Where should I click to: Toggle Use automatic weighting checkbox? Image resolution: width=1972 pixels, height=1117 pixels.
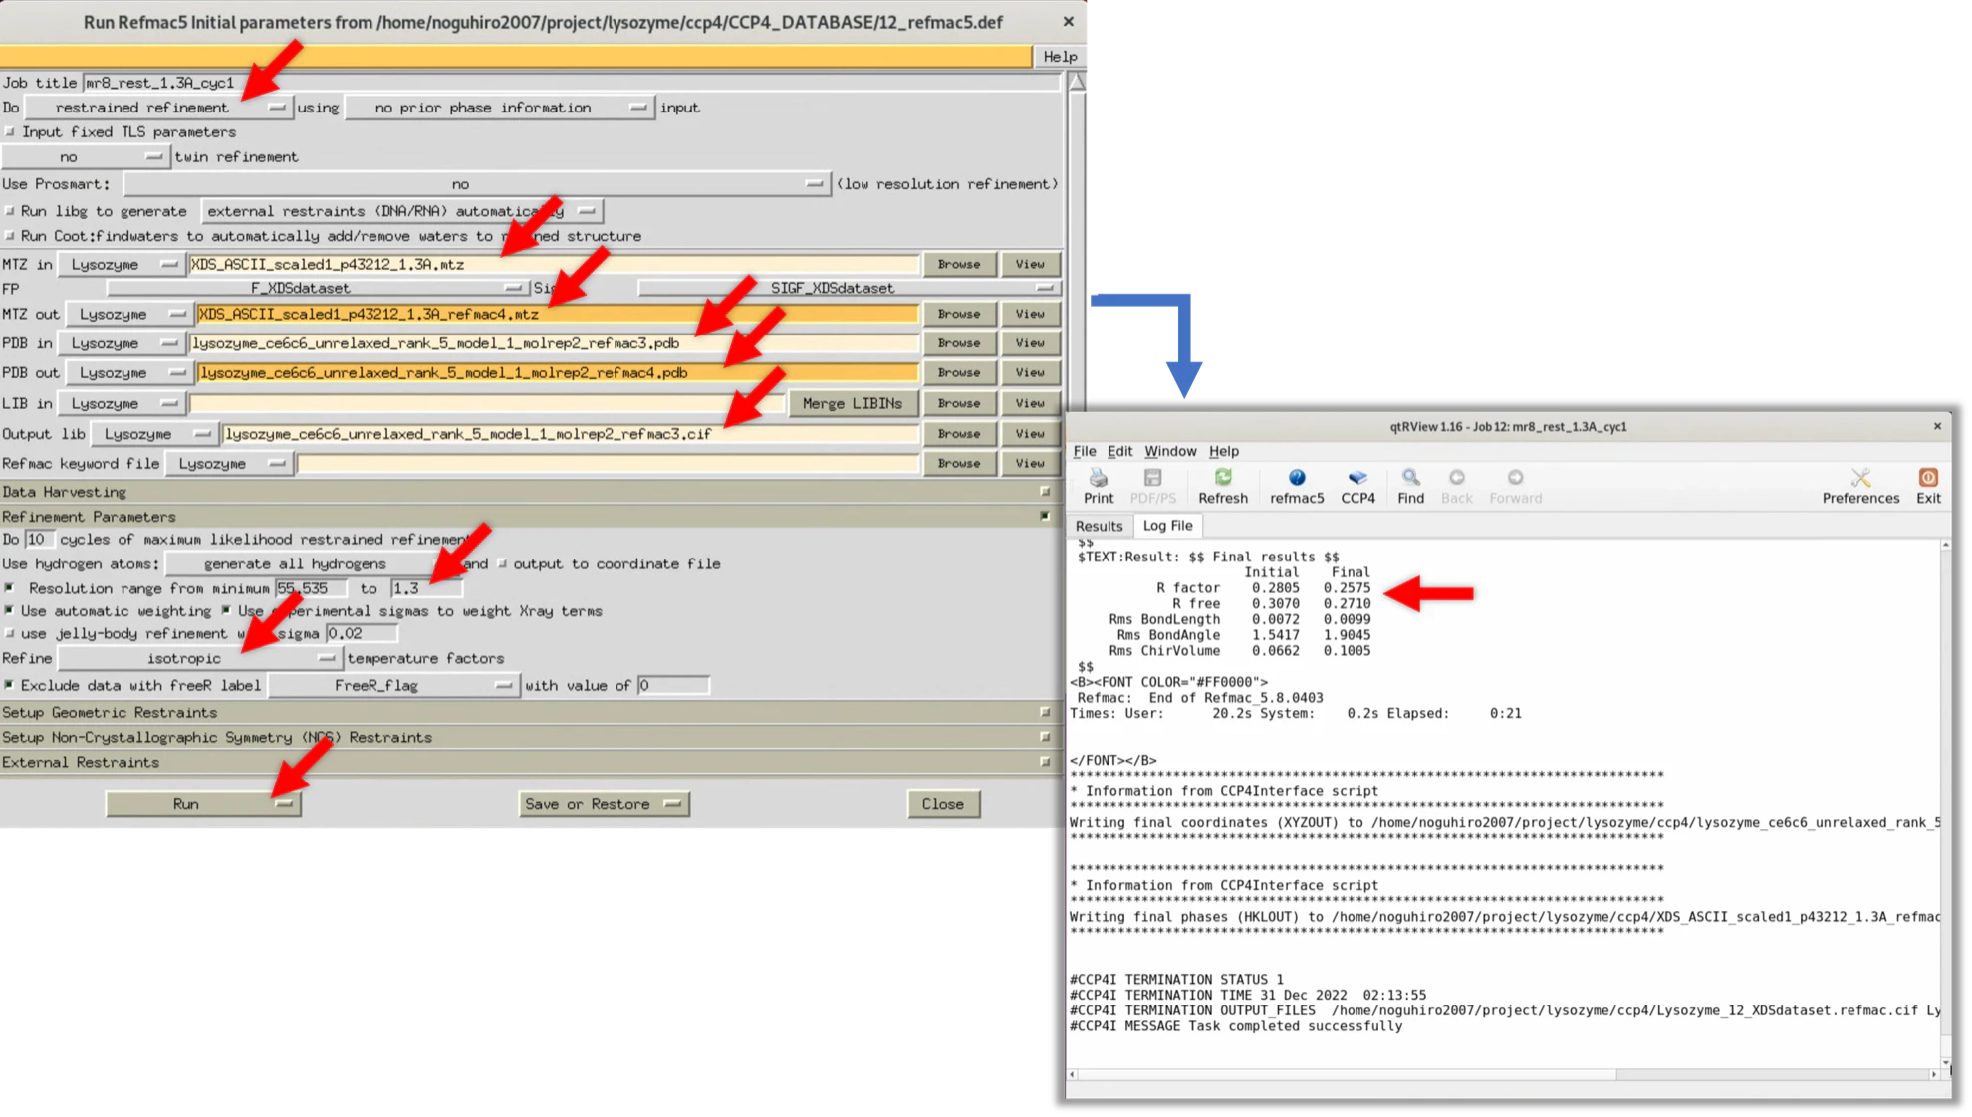(10, 610)
